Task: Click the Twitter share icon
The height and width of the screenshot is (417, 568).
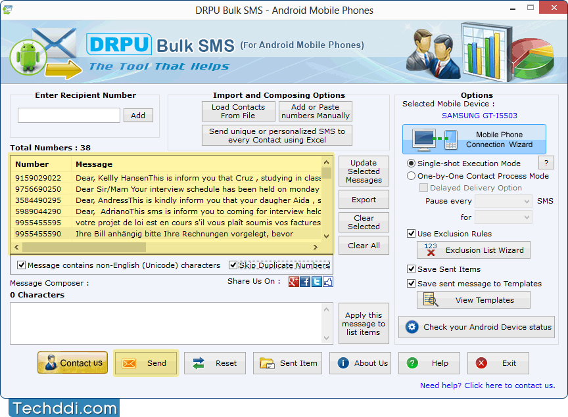Action: click(317, 282)
